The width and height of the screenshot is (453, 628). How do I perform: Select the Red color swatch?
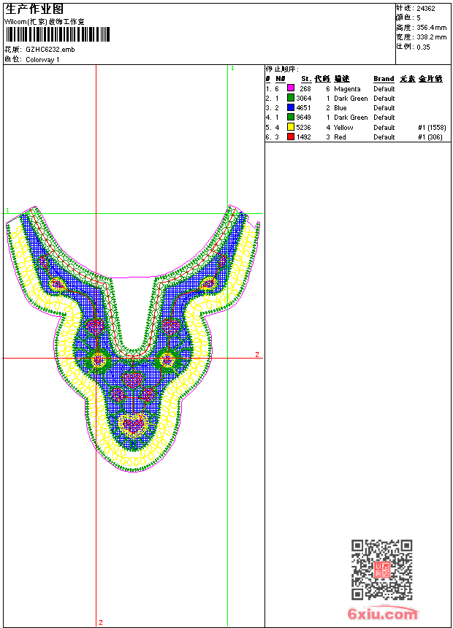click(x=291, y=137)
